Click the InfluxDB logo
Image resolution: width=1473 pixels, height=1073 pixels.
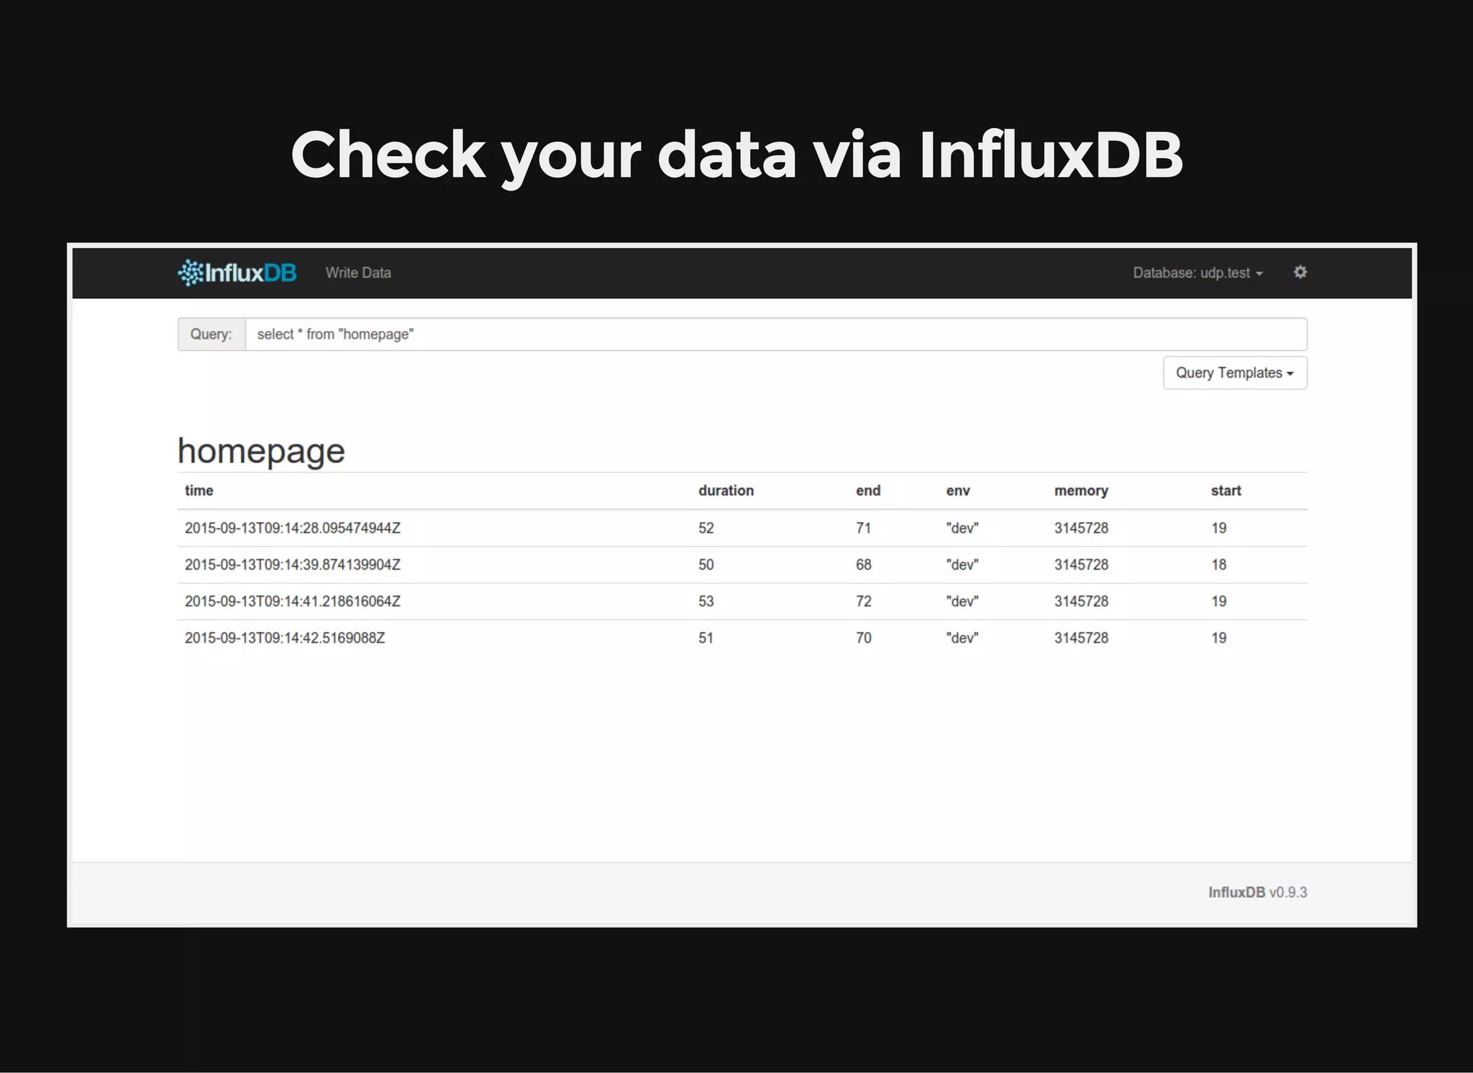pyautogui.click(x=237, y=273)
